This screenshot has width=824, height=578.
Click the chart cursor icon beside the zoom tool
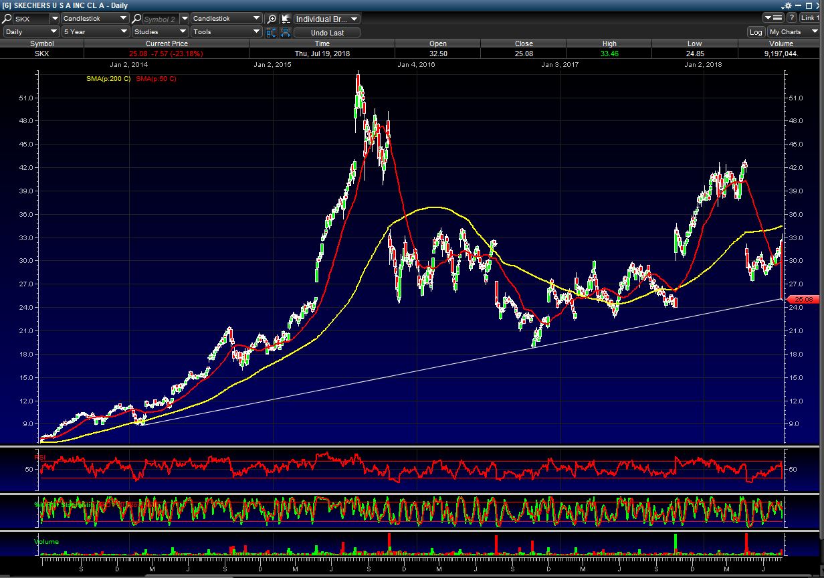click(286, 19)
